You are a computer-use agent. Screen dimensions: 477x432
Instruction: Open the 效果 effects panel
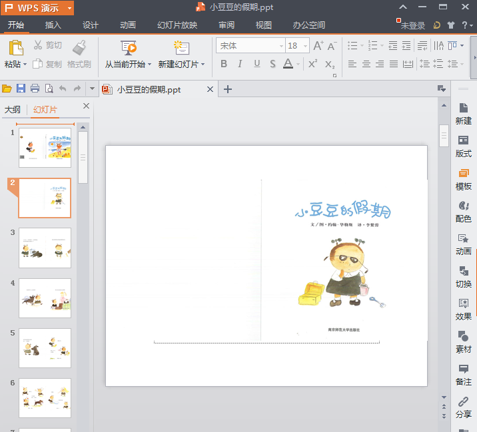pyautogui.click(x=463, y=310)
